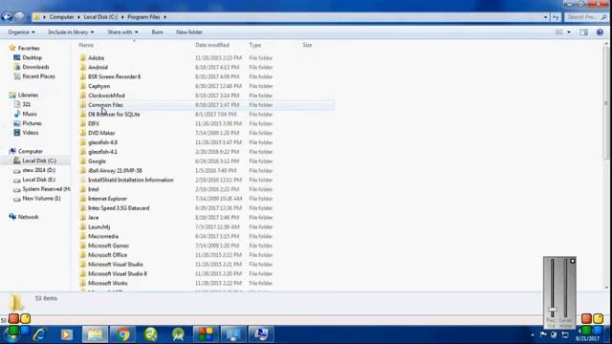612x344 pixels.
Task: Select Local Disk (E:) in navigation pane
Action: click(38, 180)
